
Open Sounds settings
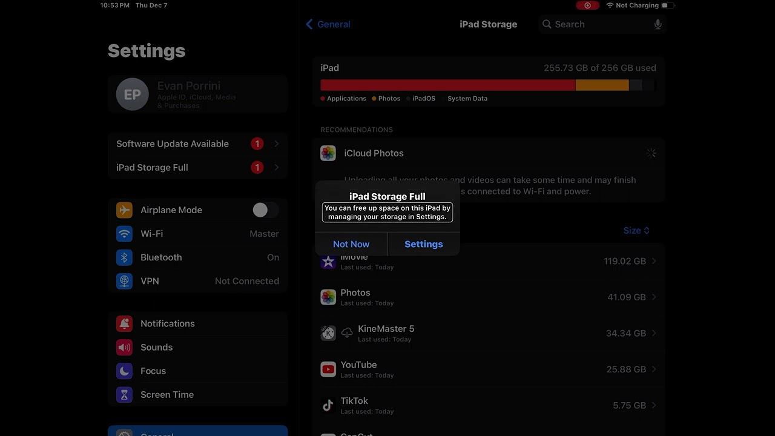197,347
